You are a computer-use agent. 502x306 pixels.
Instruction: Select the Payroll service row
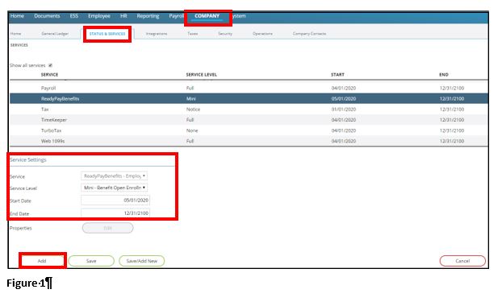tap(249, 88)
